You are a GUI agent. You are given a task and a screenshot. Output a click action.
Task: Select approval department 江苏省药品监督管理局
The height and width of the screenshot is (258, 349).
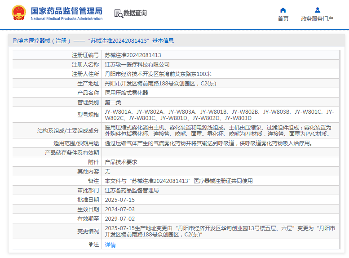[x=132, y=191]
